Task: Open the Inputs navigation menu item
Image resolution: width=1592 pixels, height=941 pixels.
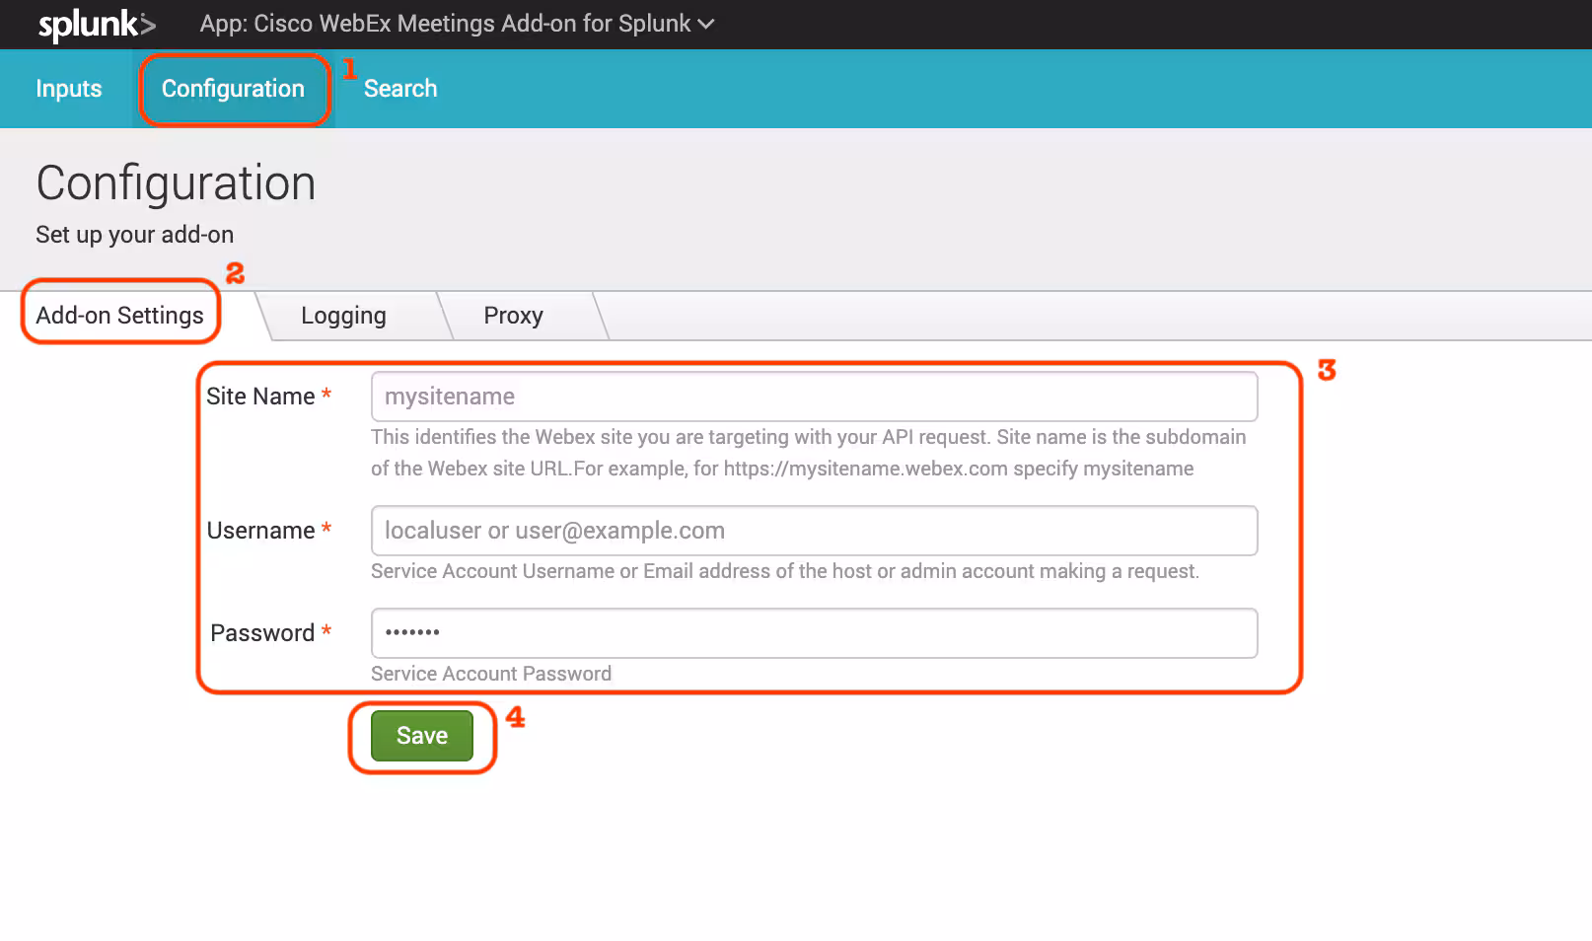Action: click(69, 89)
